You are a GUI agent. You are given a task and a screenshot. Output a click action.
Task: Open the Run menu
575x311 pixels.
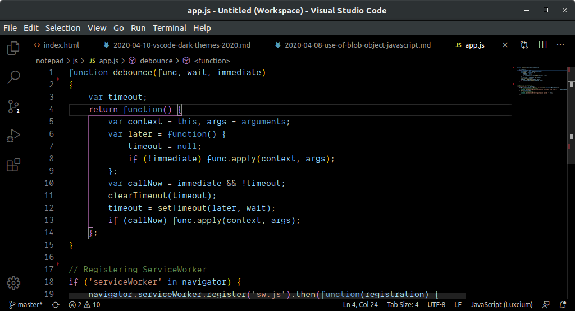[x=138, y=28]
